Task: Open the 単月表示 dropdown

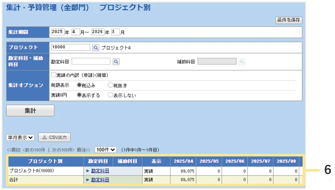Action: (20, 137)
